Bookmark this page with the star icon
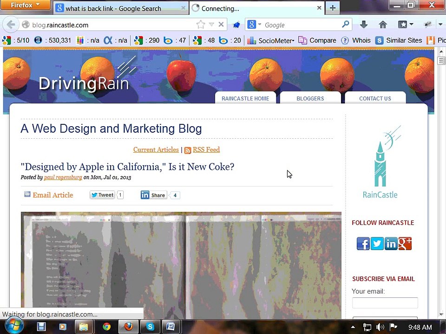The width and height of the screenshot is (446, 334). pyautogui.click(x=201, y=25)
